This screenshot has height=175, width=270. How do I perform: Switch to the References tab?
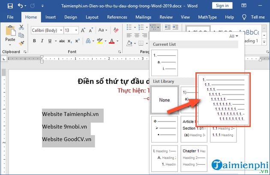pos(117,17)
